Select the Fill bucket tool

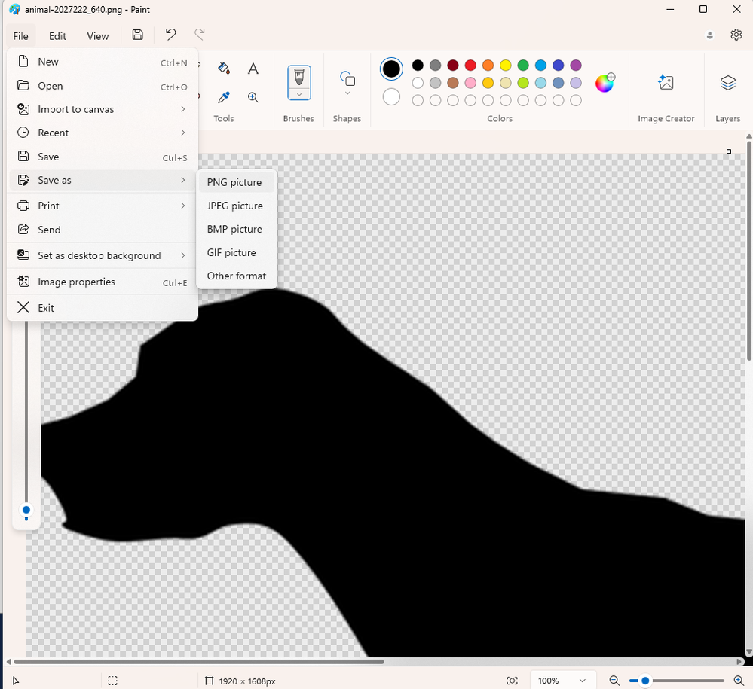coord(223,69)
